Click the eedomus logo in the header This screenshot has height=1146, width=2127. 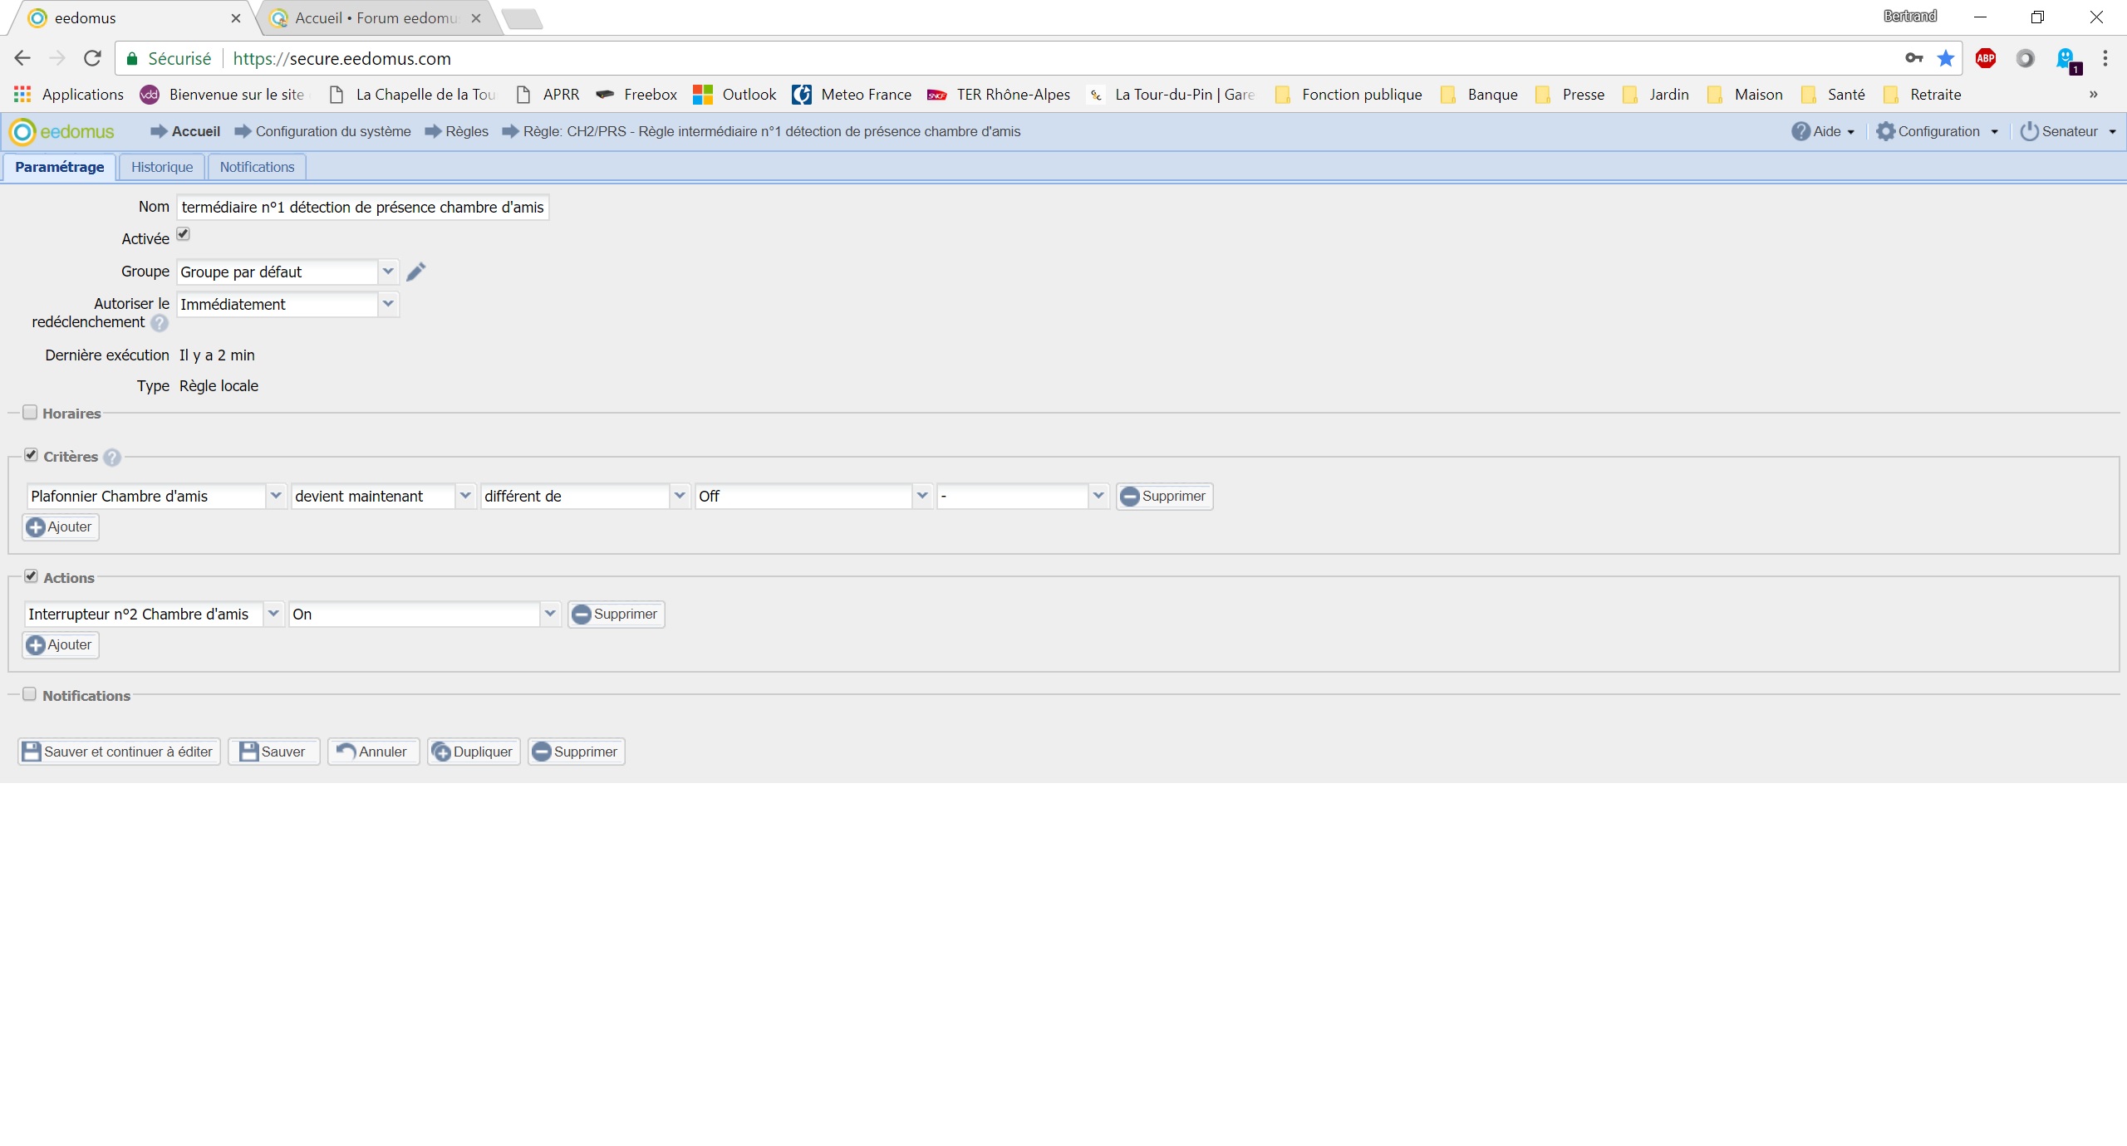[61, 131]
